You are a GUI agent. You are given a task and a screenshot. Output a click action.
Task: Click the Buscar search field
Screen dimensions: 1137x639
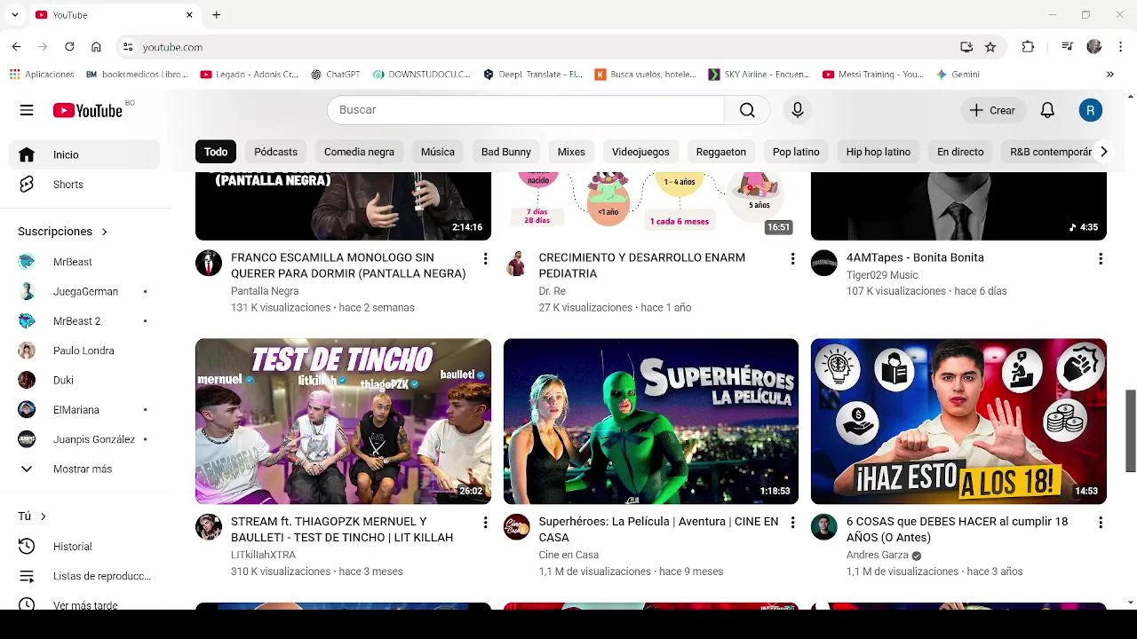tap(526, 110)
